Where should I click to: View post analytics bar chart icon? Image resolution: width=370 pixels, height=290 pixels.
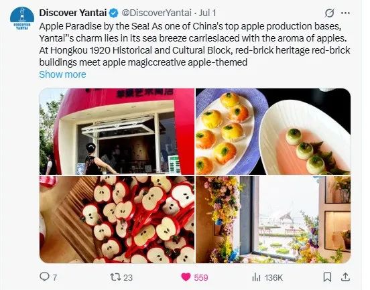click(x=256, y=277)
